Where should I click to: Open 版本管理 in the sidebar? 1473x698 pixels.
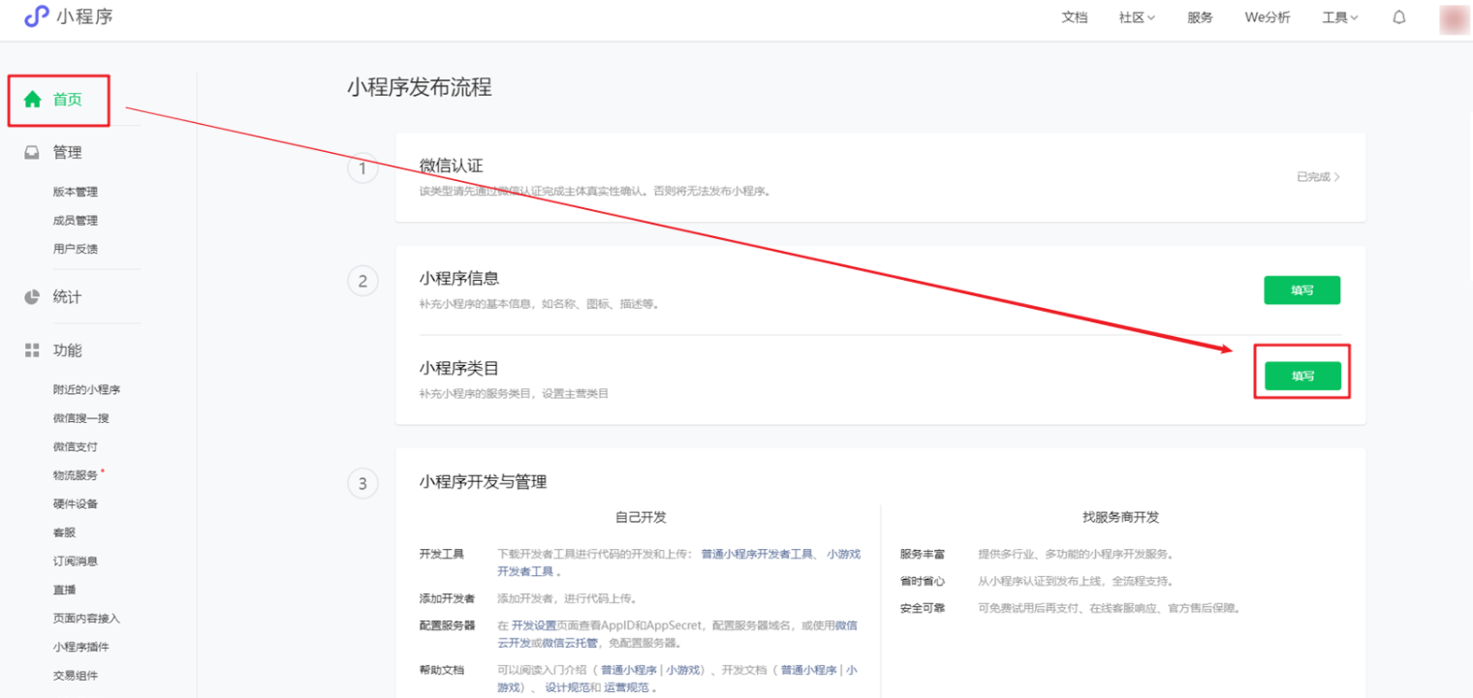tap(76, 192)
